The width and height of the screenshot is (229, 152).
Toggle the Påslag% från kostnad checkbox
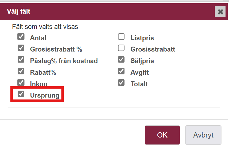click(21, 59)
